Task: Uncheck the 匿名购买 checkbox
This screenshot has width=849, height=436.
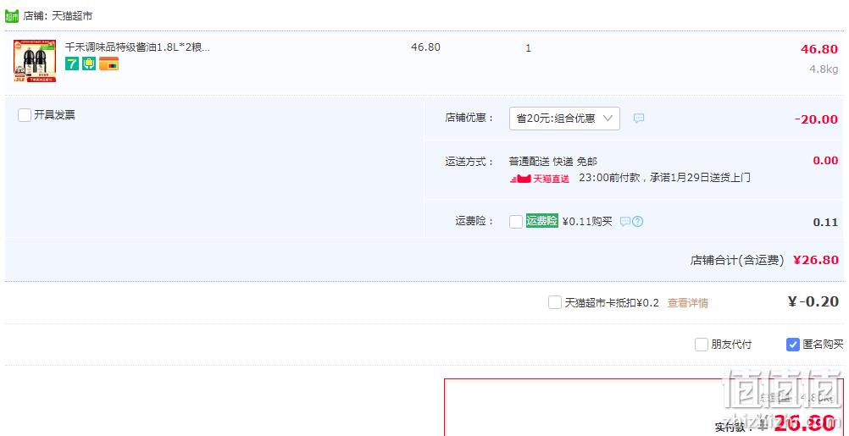Action: tap(793, 345)
